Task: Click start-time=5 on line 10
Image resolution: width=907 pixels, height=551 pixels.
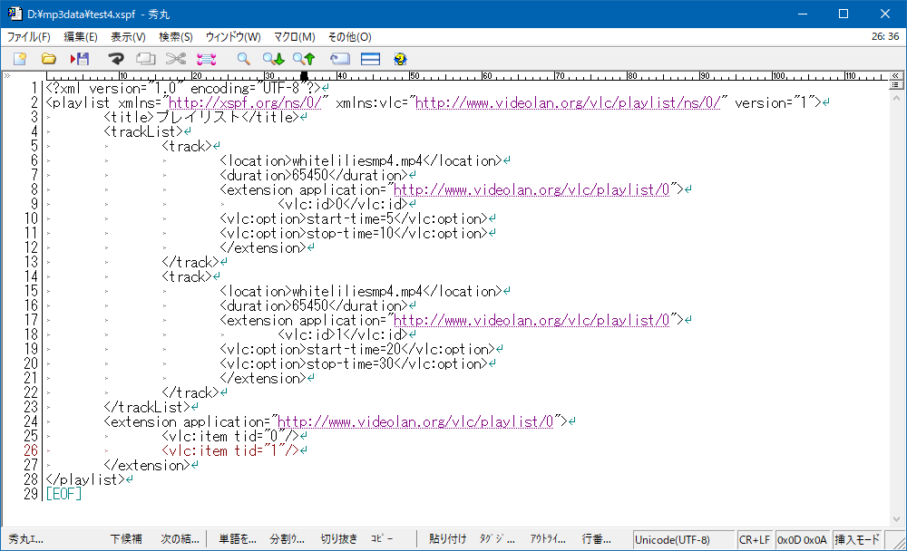Action: tap(350, 218)
